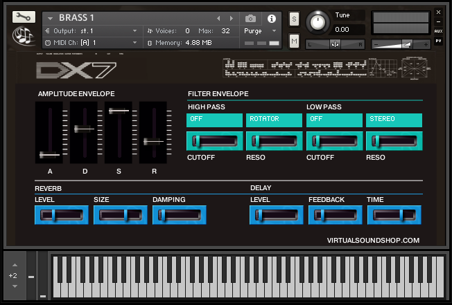This screenshot has height=305, width=452.
Task: Toggle the Low Pass OFF switch
Action: (333, 120)
